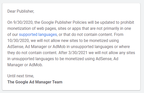Viewport: 144px width, 93px height.
Task: Click the text 'or that do not contain content'
Action: 86,35
